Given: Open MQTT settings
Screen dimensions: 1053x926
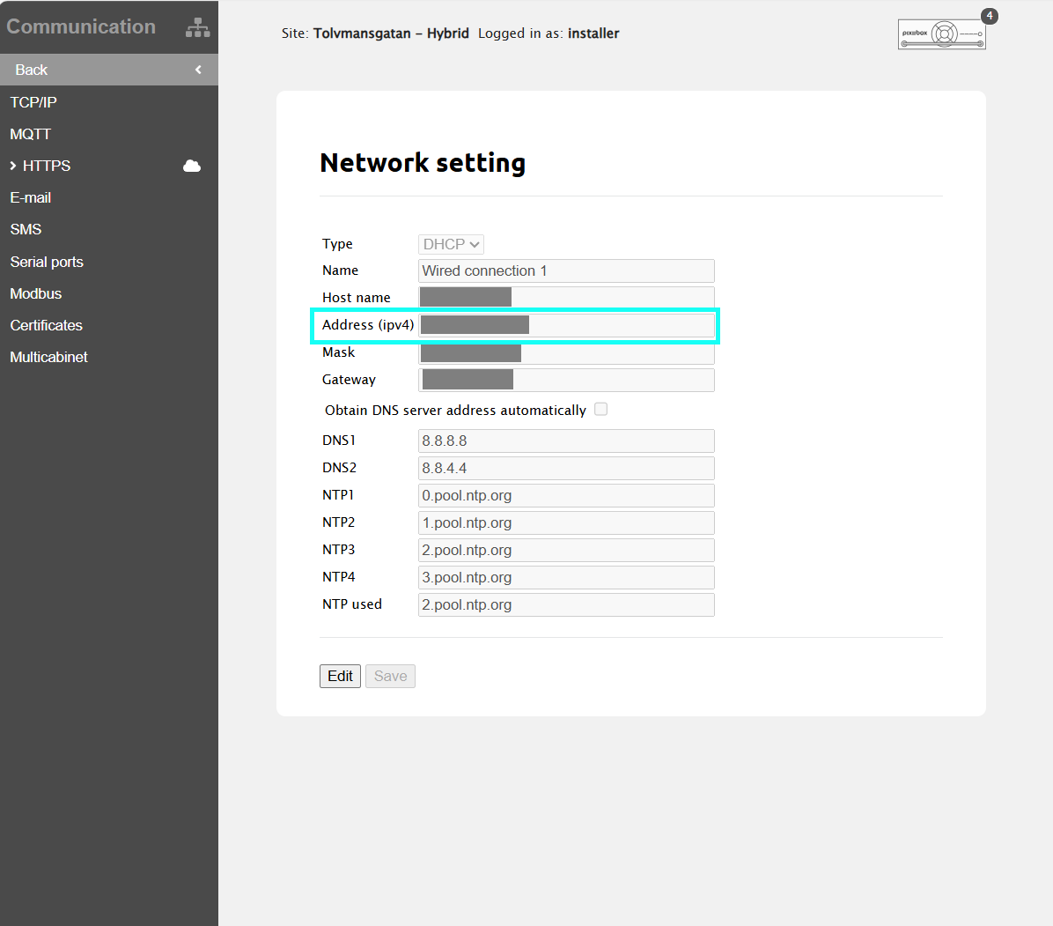Looking at the screenshot, I should [x=30, y=135].
